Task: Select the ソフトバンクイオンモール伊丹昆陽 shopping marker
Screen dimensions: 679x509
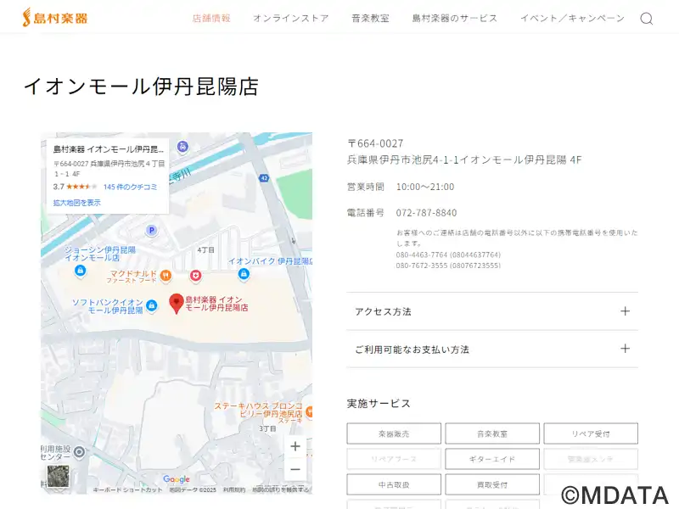Action: point(152,306)
